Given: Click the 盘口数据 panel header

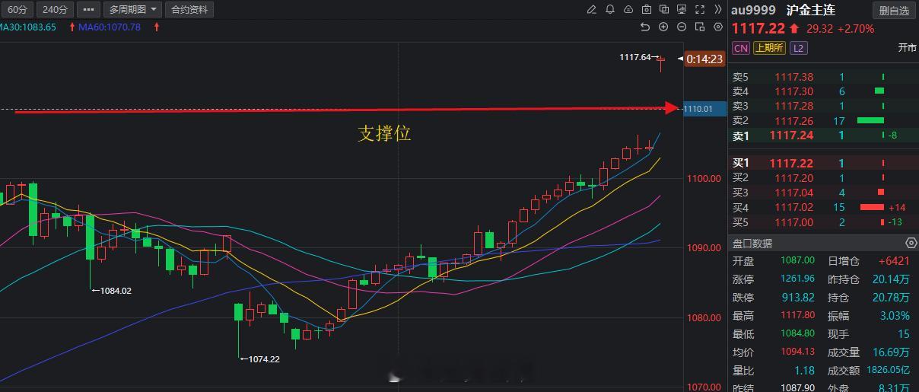Looking at the screenshot, I should tap(825, 244).
